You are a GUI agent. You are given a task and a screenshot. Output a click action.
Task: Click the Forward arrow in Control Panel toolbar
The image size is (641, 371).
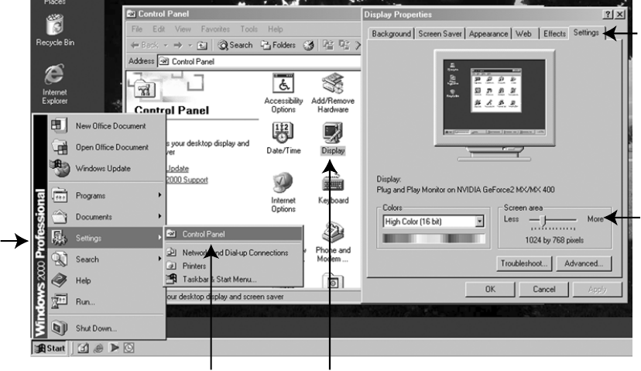[177, 45]
